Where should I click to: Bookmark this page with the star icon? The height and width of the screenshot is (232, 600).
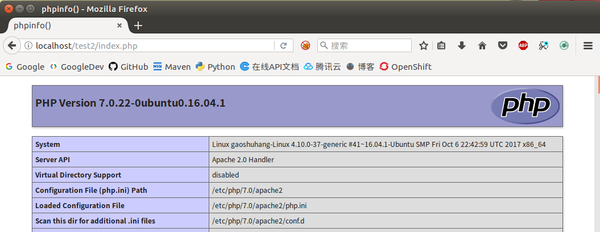424,45
